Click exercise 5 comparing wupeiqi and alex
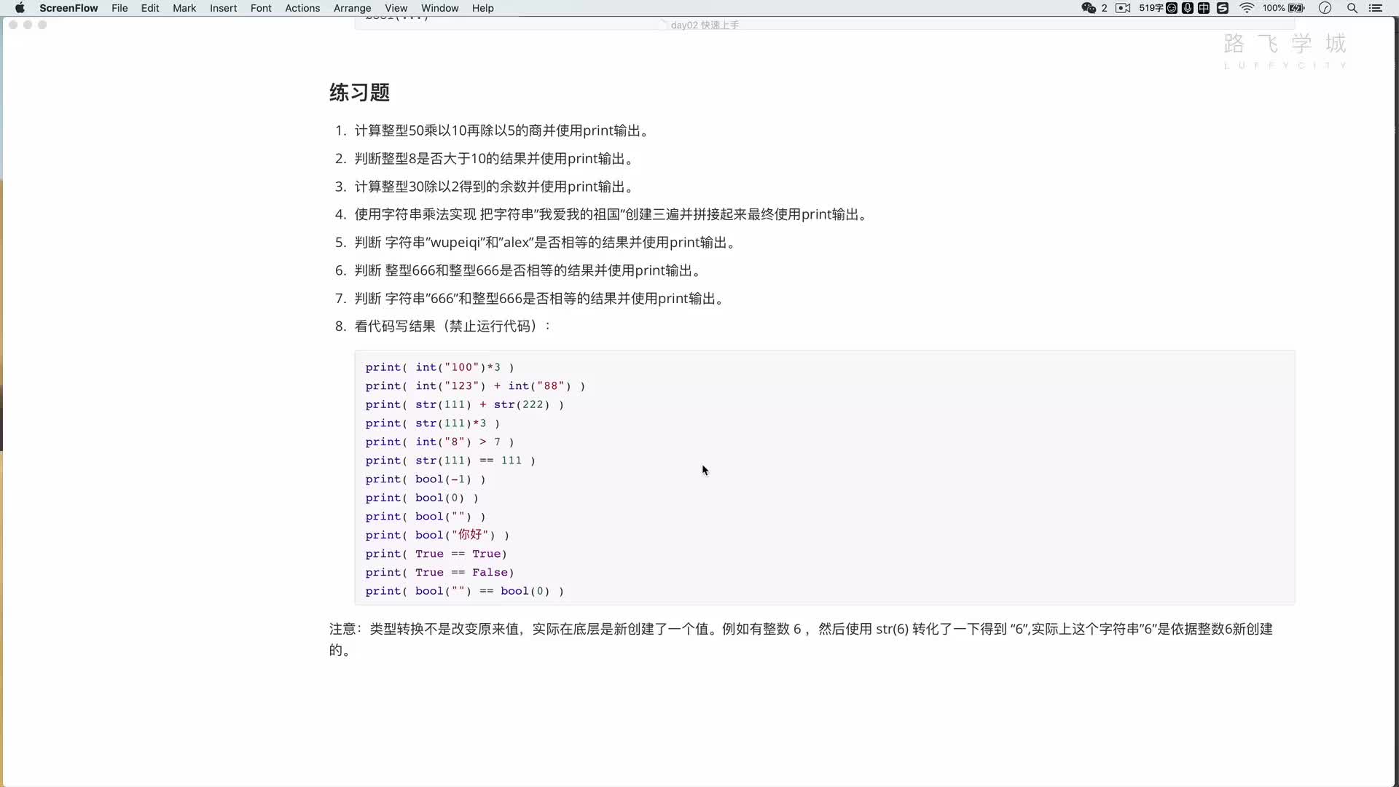 point(545,242)
